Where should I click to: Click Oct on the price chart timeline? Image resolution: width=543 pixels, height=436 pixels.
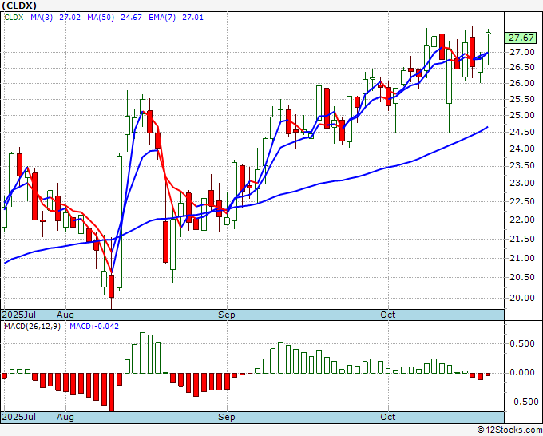tap(387, 315)
